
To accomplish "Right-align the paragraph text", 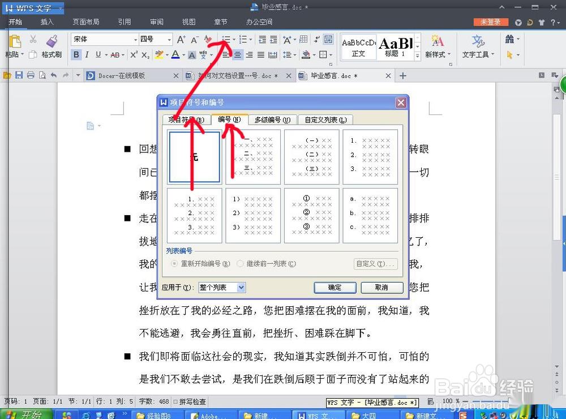I will [x=249, y=55].
